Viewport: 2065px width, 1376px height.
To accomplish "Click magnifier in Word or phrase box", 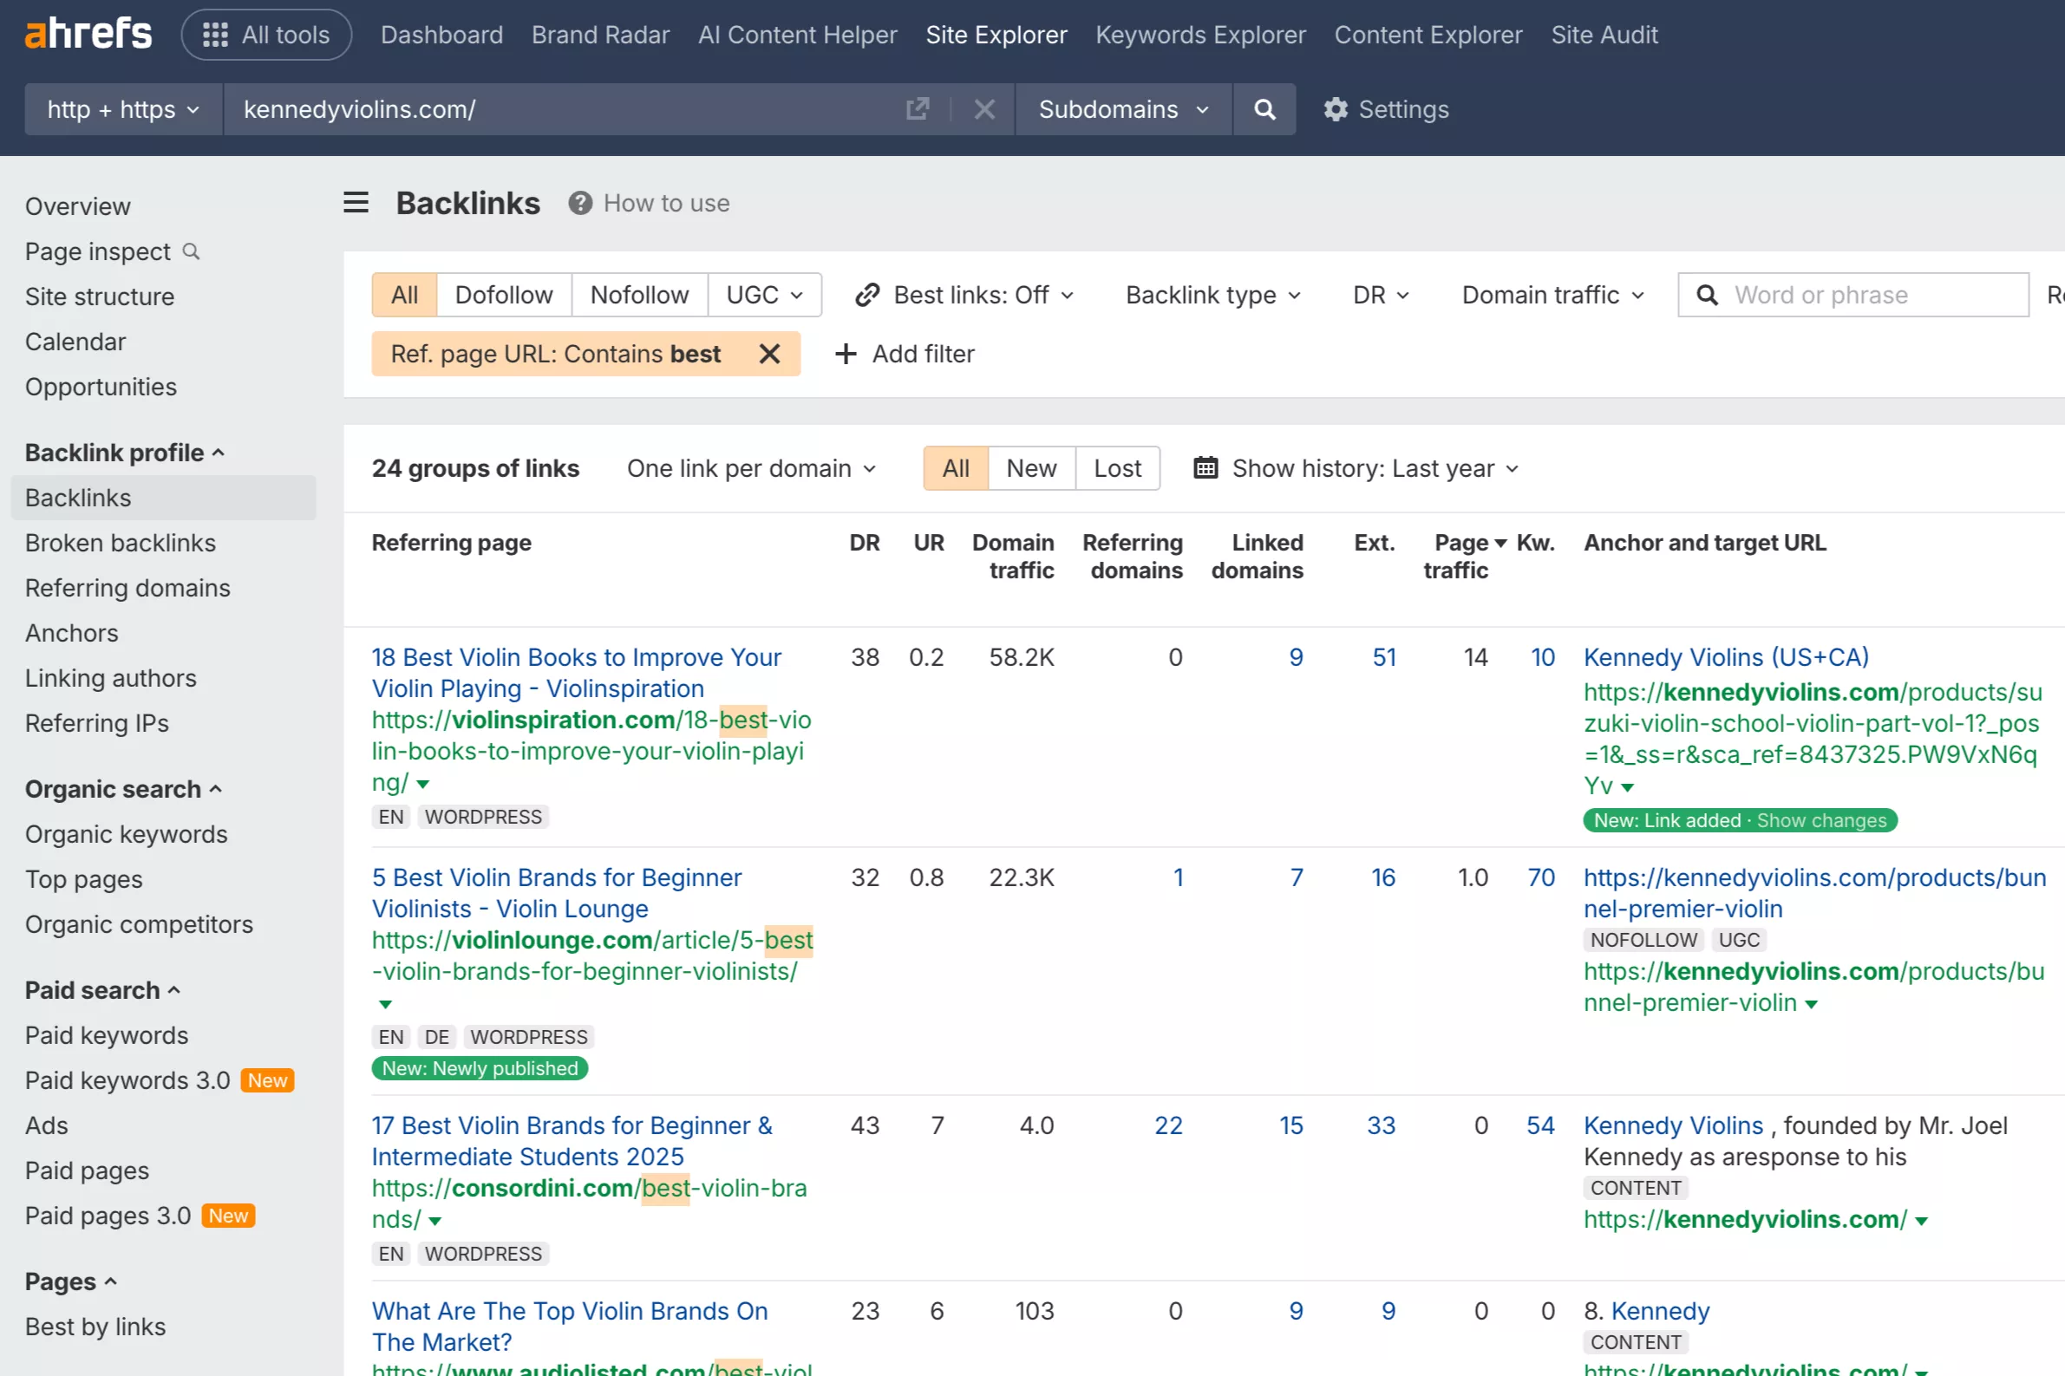I will (x=1707, y=295).
